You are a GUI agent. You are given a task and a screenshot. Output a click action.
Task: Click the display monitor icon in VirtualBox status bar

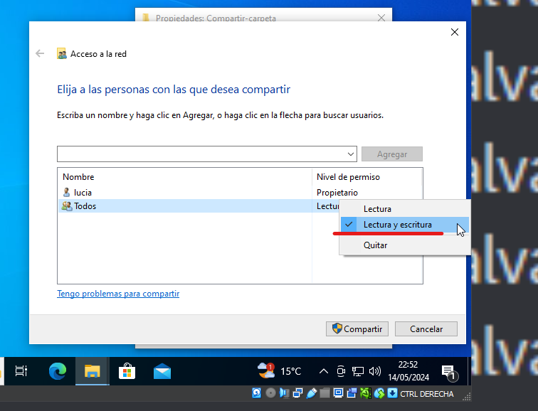(x=338, y=393)
